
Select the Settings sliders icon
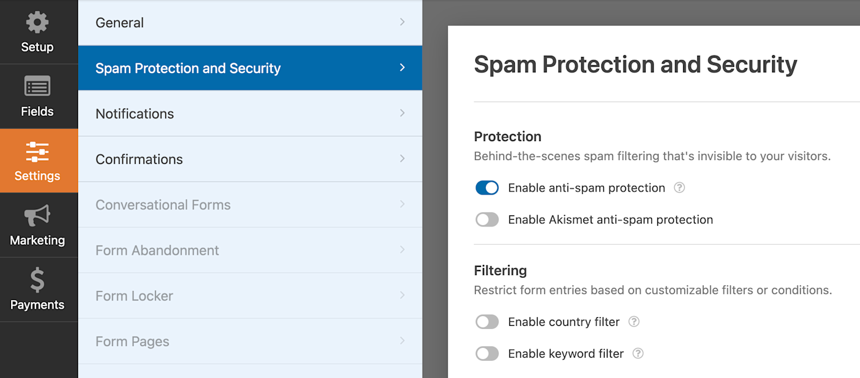click(x=37, y=151)
